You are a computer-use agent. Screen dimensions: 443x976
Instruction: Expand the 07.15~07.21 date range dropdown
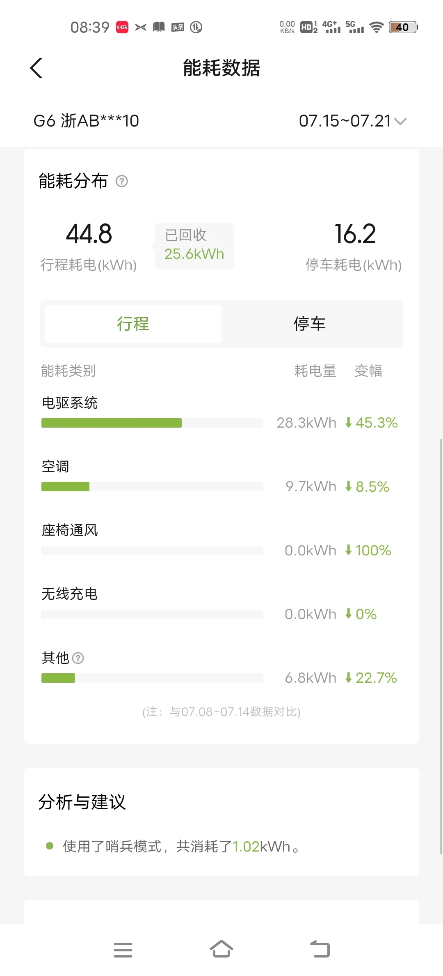(352, 121)
